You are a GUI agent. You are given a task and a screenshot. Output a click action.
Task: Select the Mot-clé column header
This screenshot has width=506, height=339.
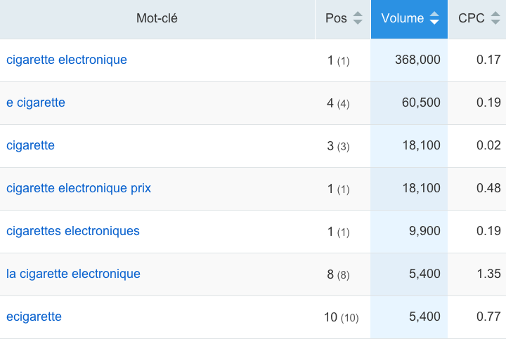(157, 19)
